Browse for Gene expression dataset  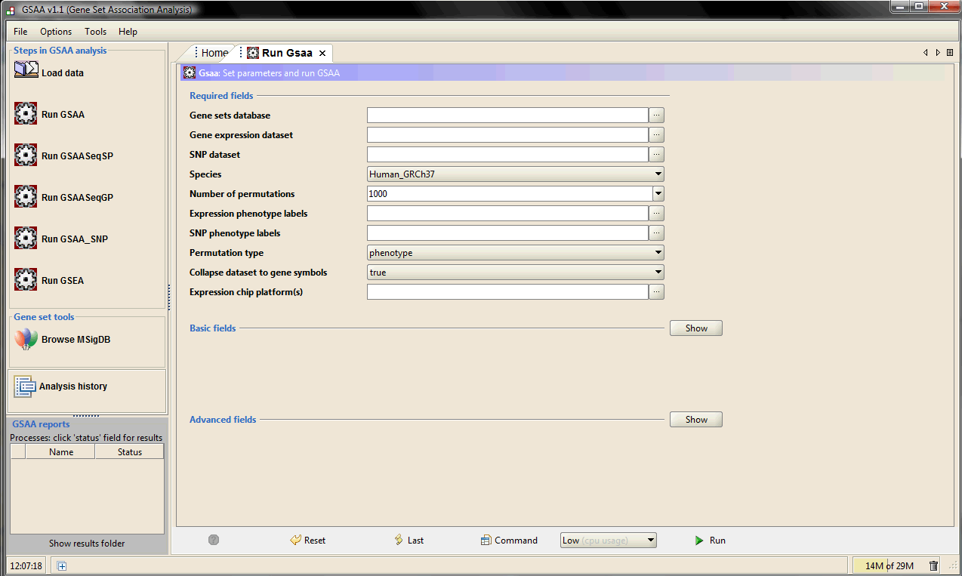tap(657, 134)
